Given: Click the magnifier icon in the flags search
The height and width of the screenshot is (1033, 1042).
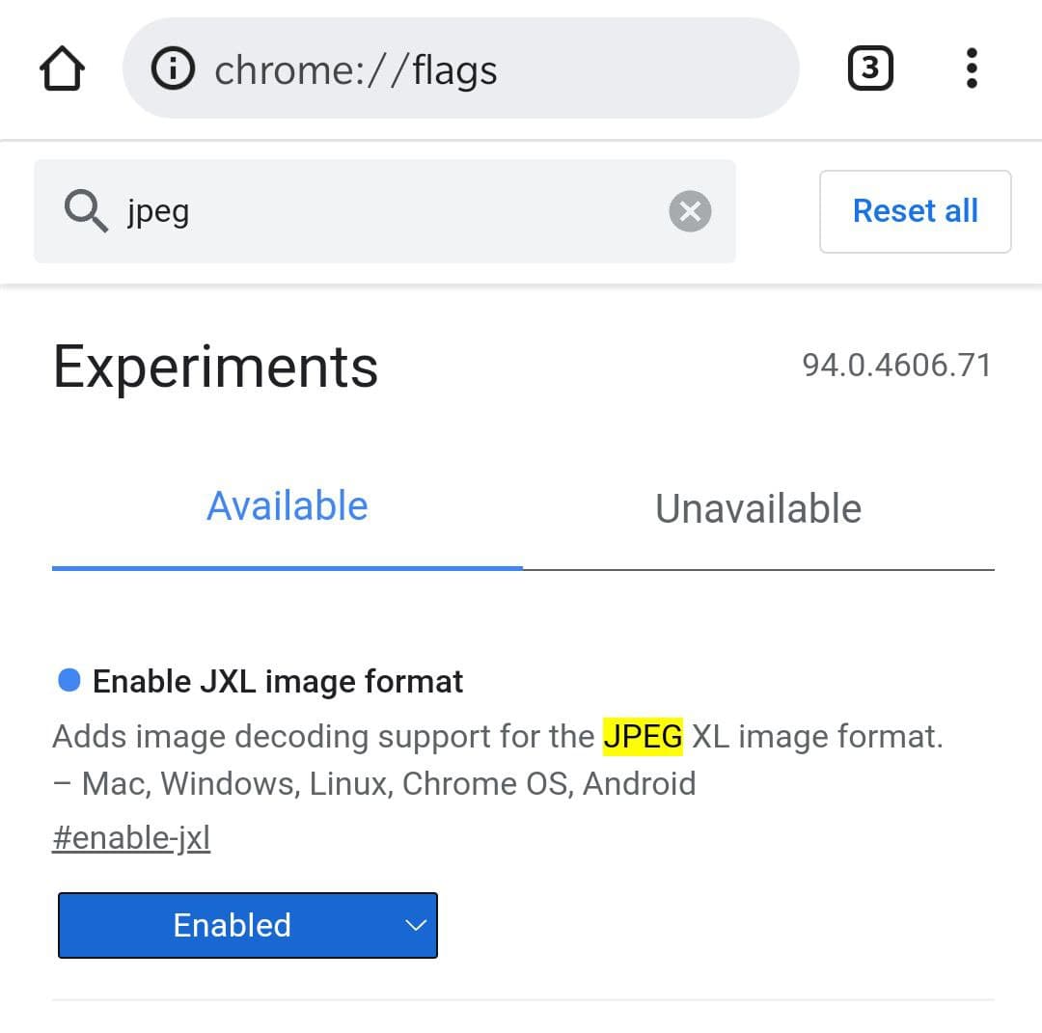Looking at the screenshot, I should 86,211.
